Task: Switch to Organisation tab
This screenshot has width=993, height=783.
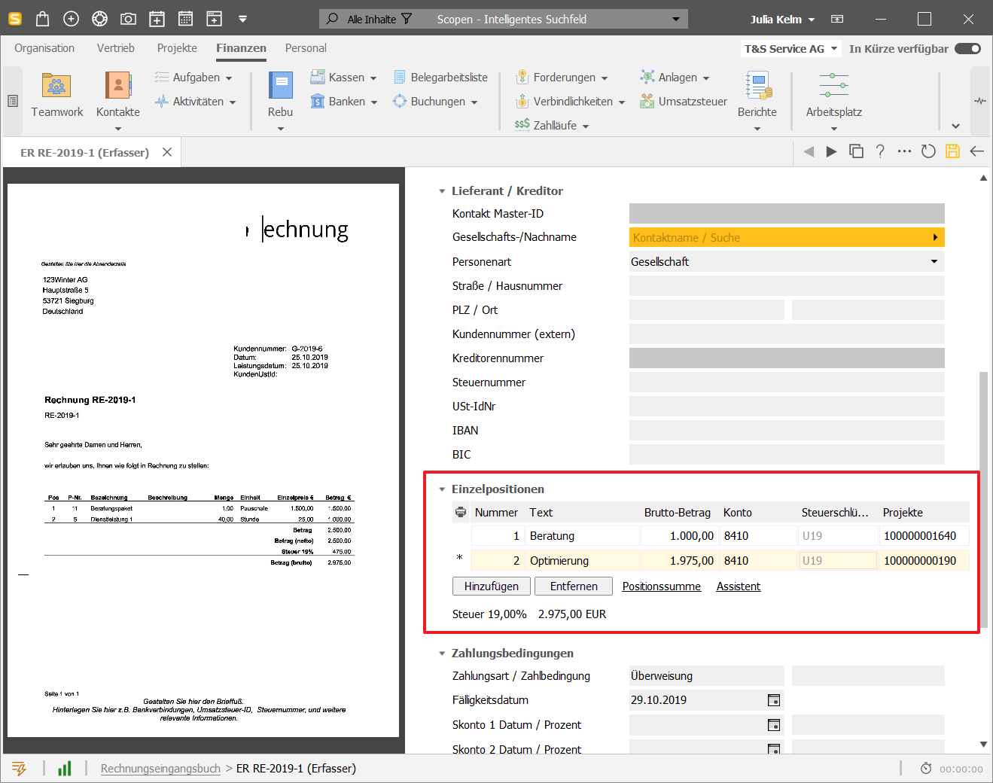Action: [x=44, y=48]
